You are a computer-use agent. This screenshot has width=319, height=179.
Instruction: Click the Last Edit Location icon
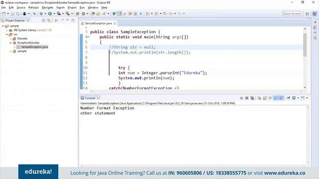[x=165, y=13]
